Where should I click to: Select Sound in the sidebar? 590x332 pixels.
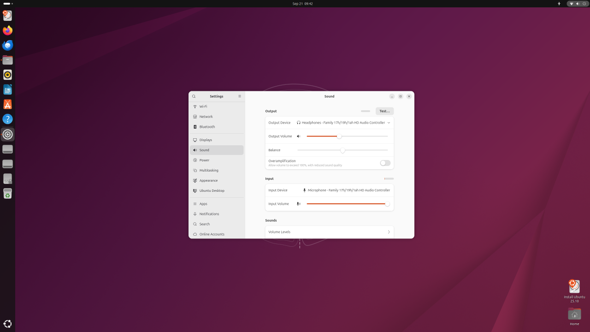coord(217,150)
